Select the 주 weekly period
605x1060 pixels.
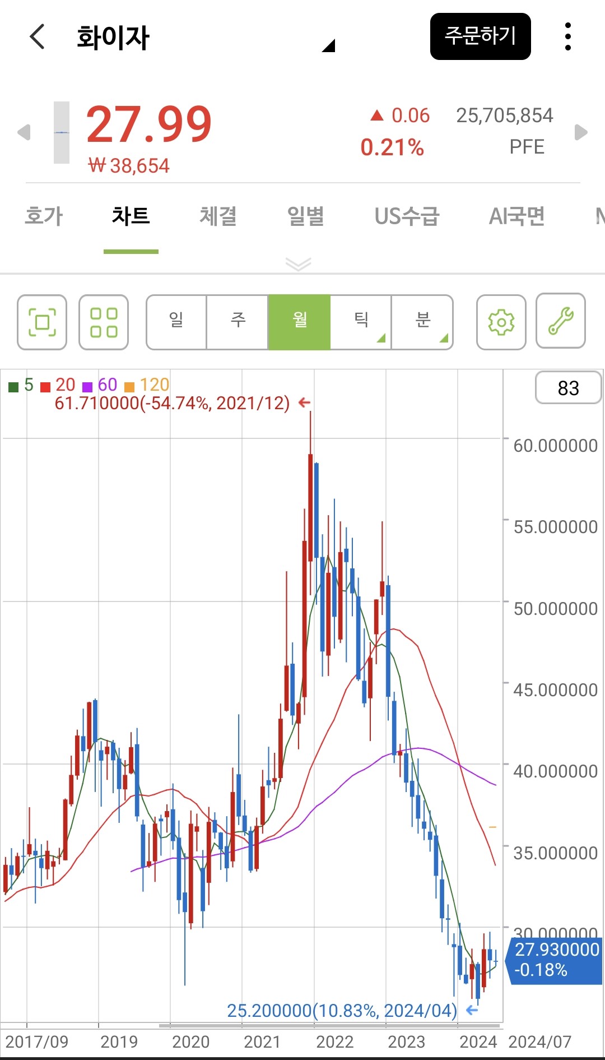[238, 322]
